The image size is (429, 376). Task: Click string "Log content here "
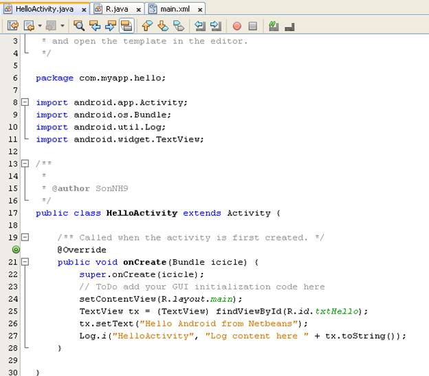click(x=257, y=336)
